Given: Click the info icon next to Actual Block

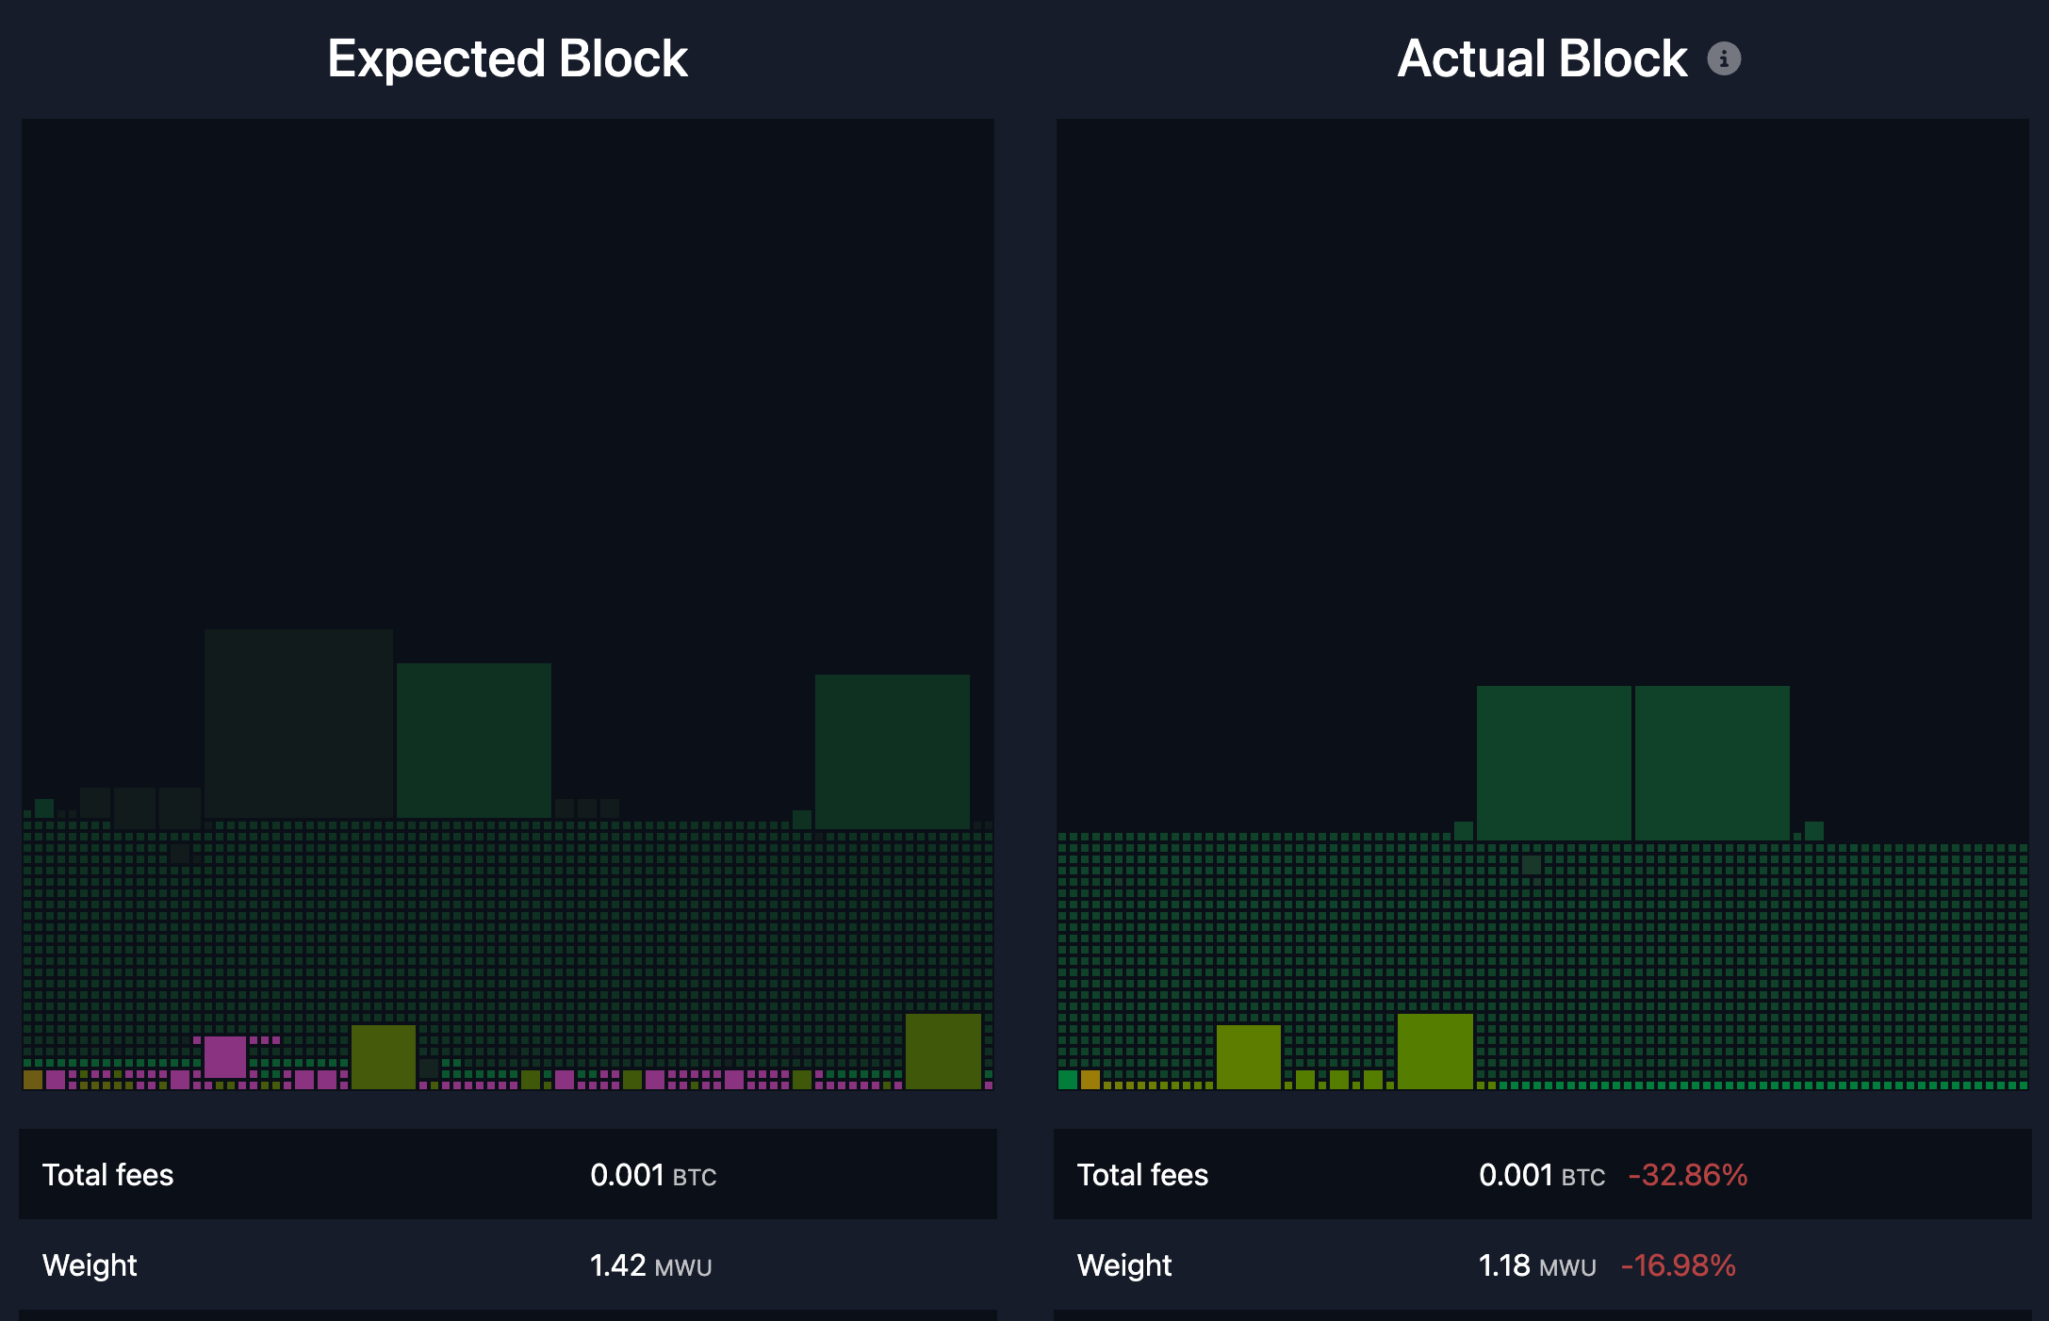Looking at the screenshot, I should pyautogui.click(x=1725, y=58).
